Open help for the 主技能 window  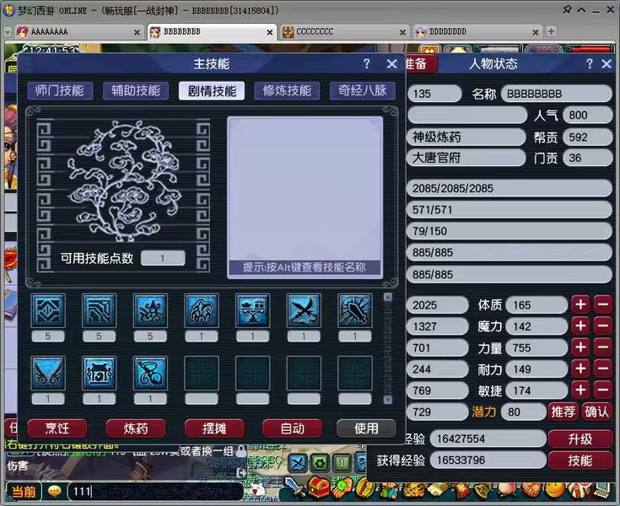tap(367, 63)
